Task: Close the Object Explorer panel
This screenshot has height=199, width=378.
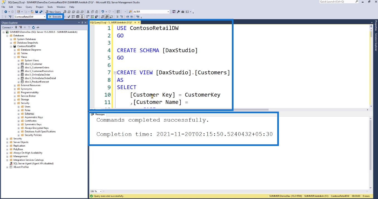Action: coord(85,22)
